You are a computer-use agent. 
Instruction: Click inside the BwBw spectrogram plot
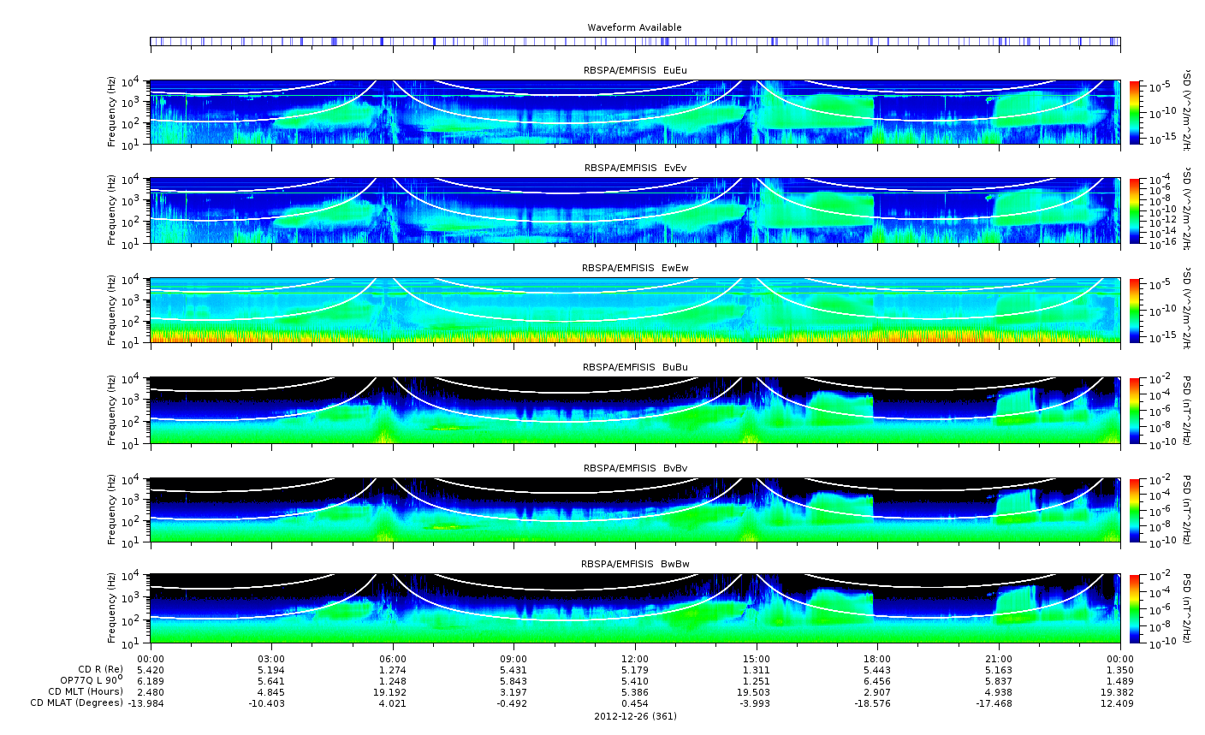[635, 609]
